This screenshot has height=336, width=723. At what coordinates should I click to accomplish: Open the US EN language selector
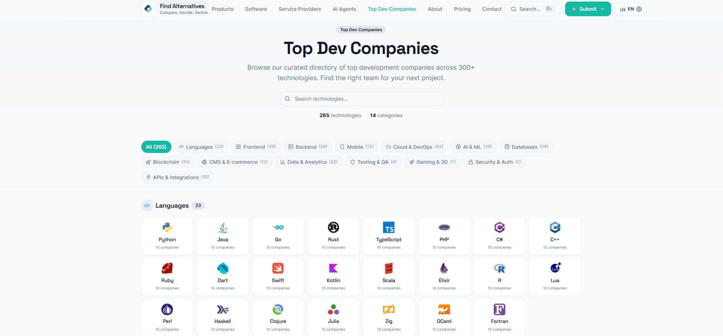click(x=631, y=9)
